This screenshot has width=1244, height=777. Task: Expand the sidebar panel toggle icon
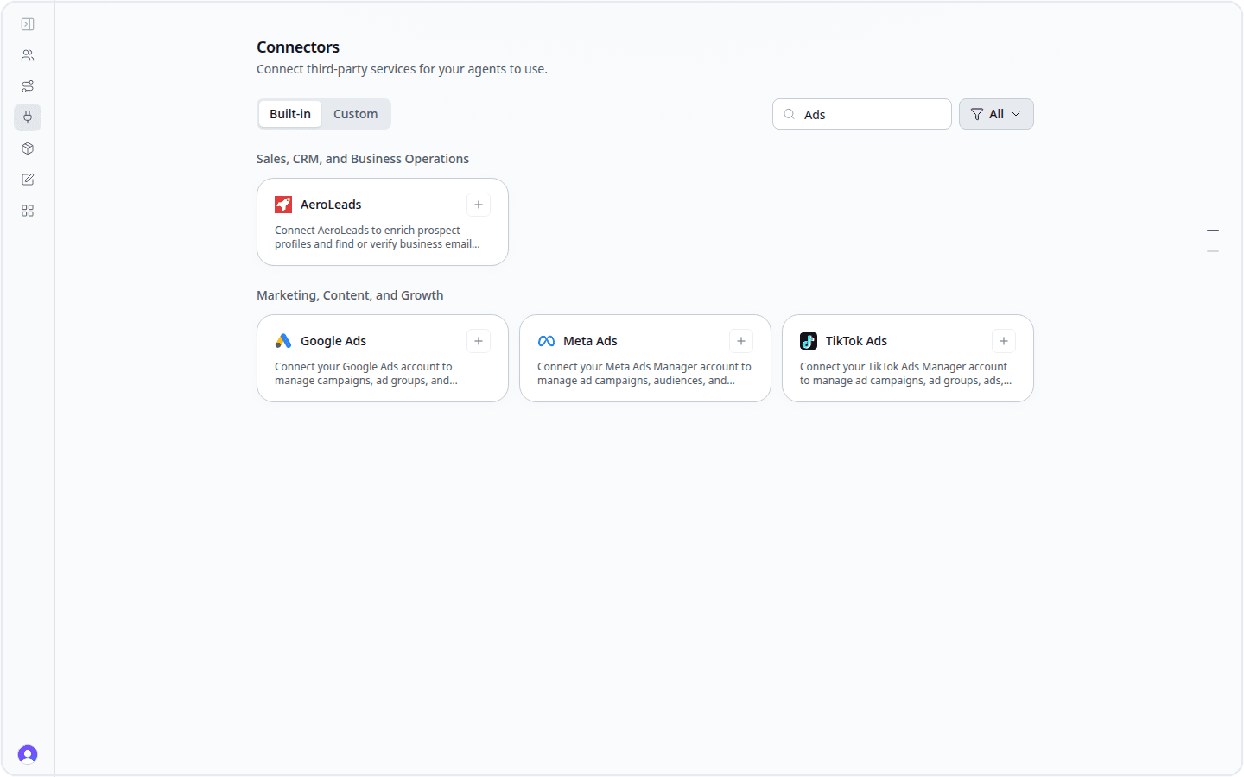pyautogui.click(x=28, y=24)
